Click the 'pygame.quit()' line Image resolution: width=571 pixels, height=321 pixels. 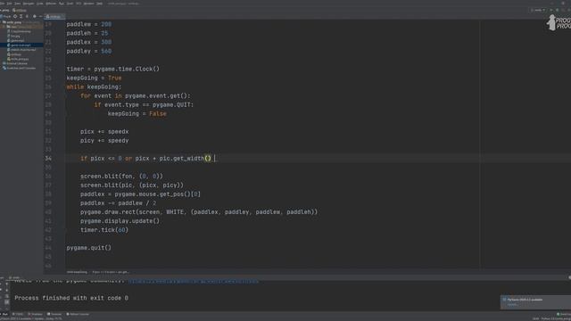pyautogui.click(x=89, y=248)
